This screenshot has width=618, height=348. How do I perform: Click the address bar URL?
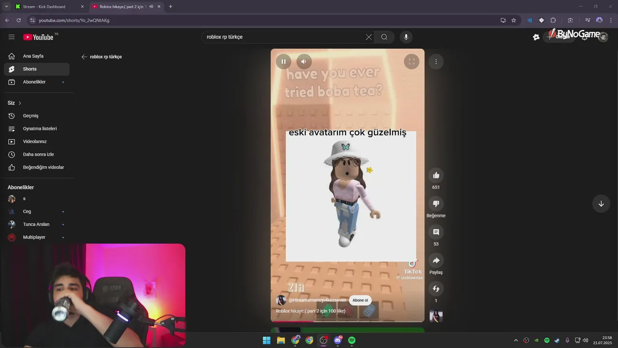(x=74, y=21)
